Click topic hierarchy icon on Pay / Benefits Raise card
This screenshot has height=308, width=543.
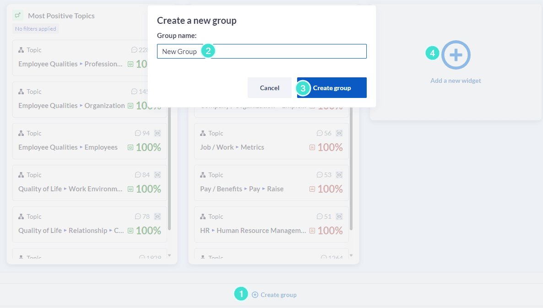203,175
